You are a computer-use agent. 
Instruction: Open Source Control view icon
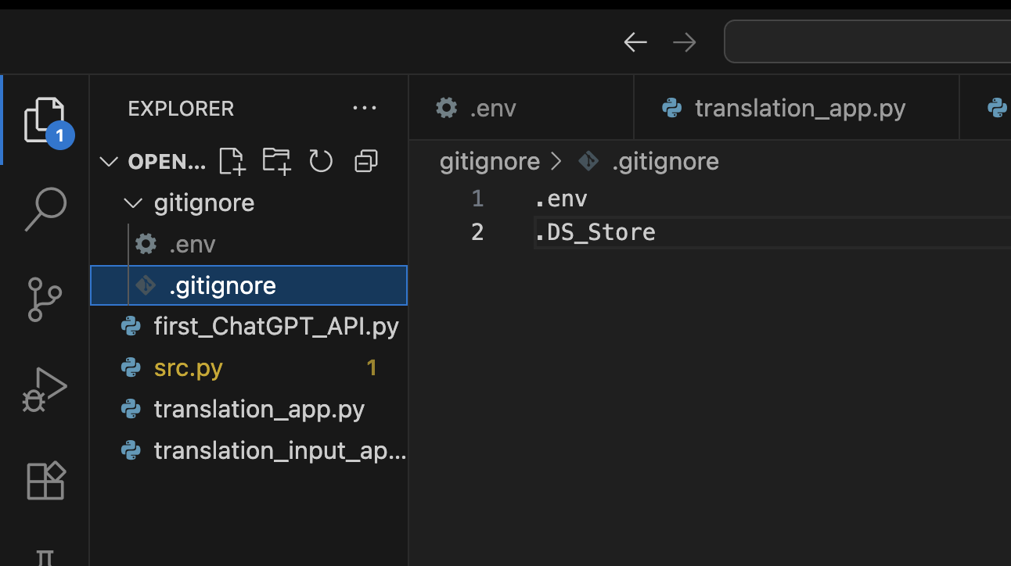45,299
